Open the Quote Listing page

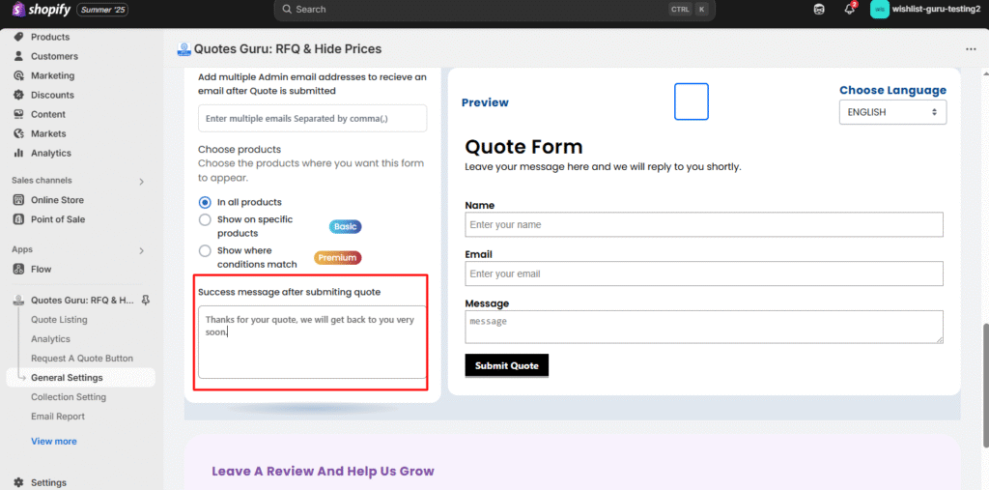click(59, 320)
